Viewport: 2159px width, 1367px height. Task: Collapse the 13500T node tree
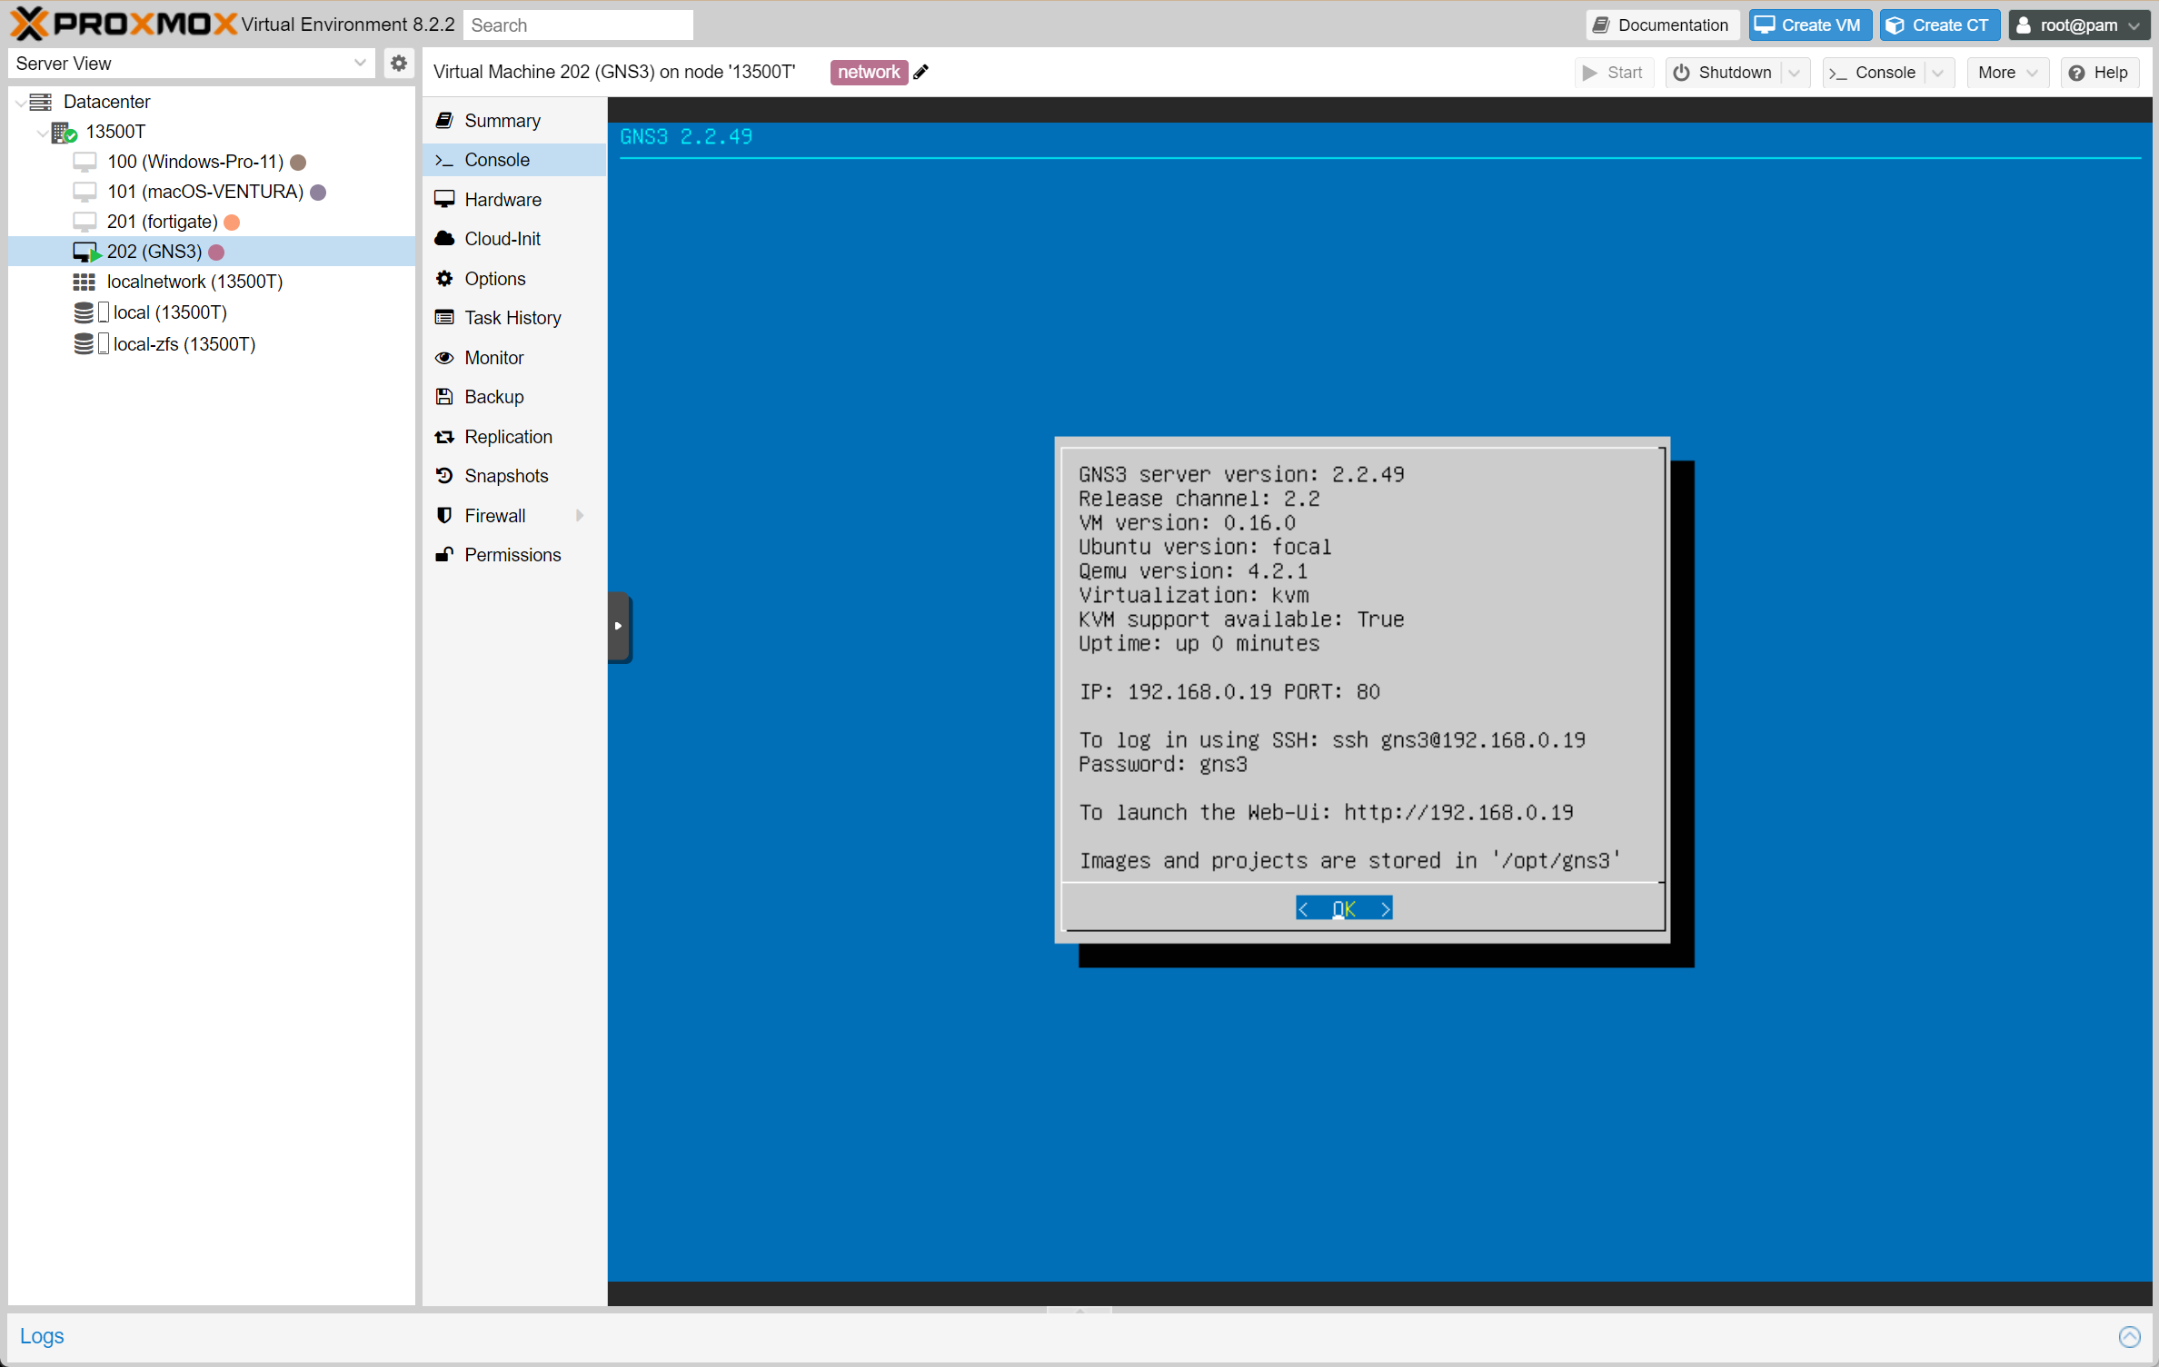pyautogui.click(x=42, y=133)
